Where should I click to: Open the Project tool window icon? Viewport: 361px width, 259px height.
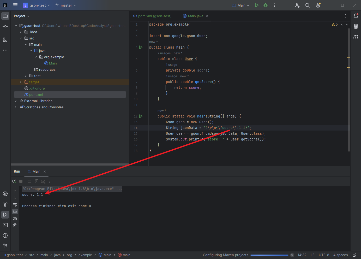[5, 16]
